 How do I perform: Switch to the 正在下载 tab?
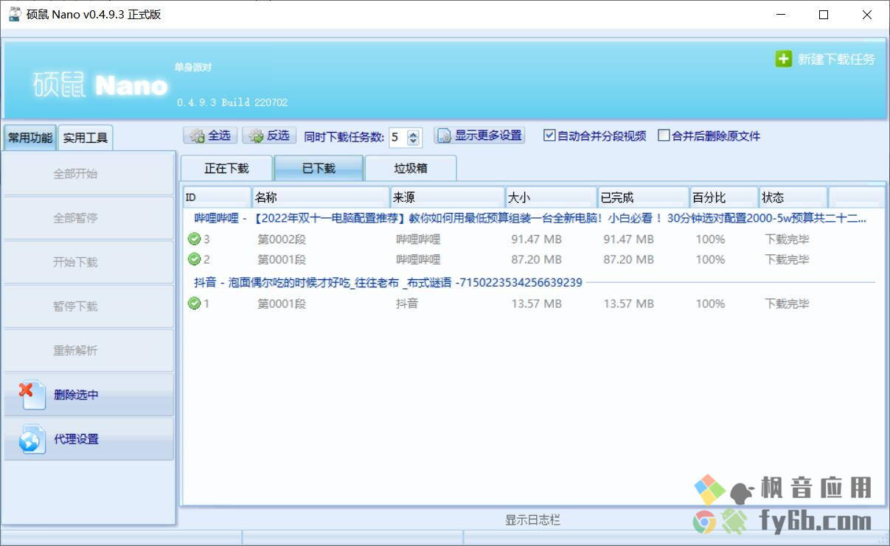226,168
